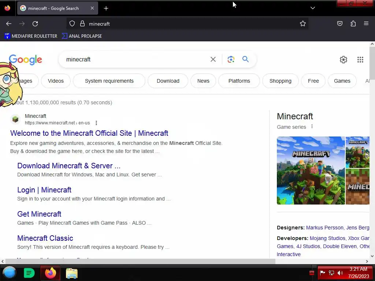Open the Start orb on the taskbar
The width and height of the screenshot is (375, 281).
pyautogui.click(x=9, y=273)
